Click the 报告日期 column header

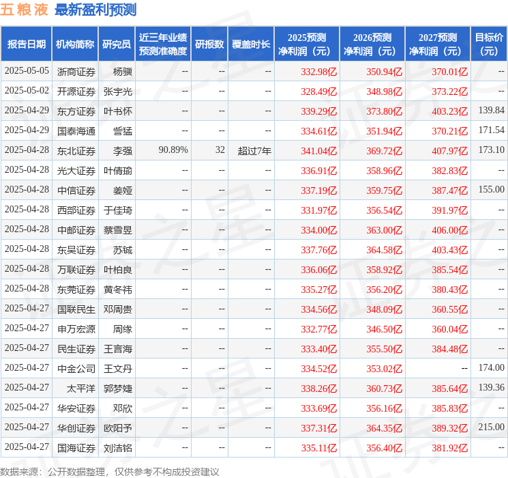[26, 44]
